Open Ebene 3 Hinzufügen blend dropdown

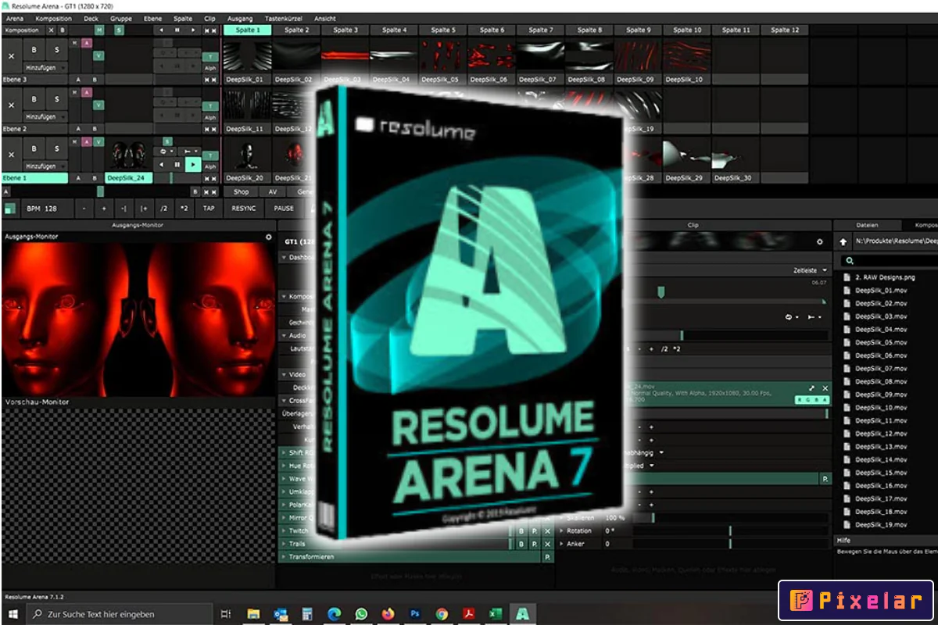point(45,68)
